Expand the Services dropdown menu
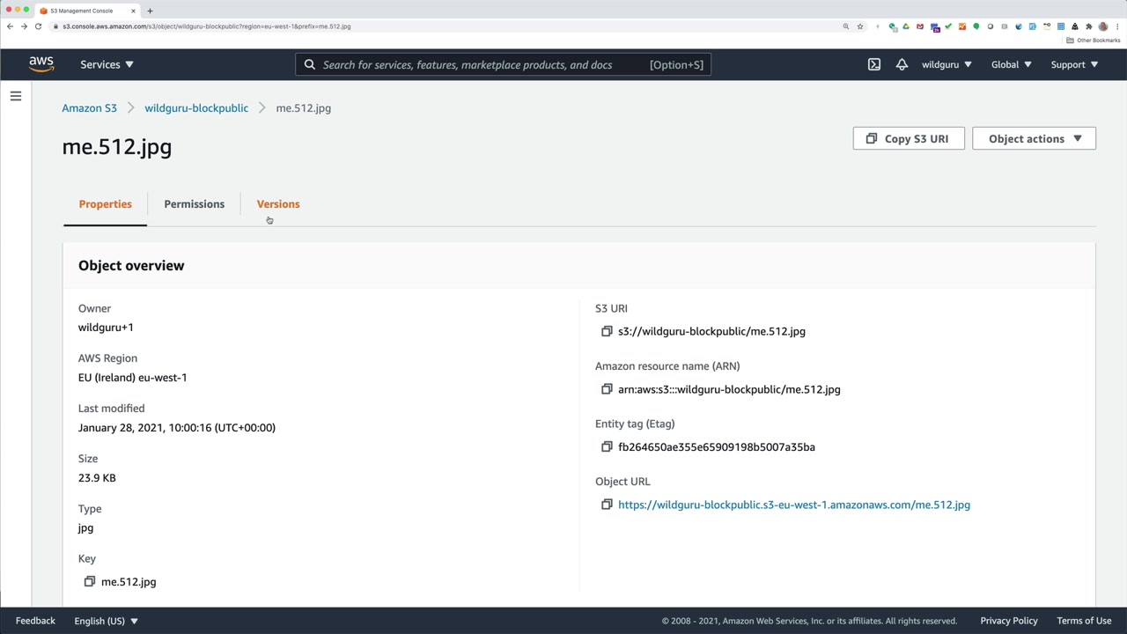1127x634 pixels. 107,64
